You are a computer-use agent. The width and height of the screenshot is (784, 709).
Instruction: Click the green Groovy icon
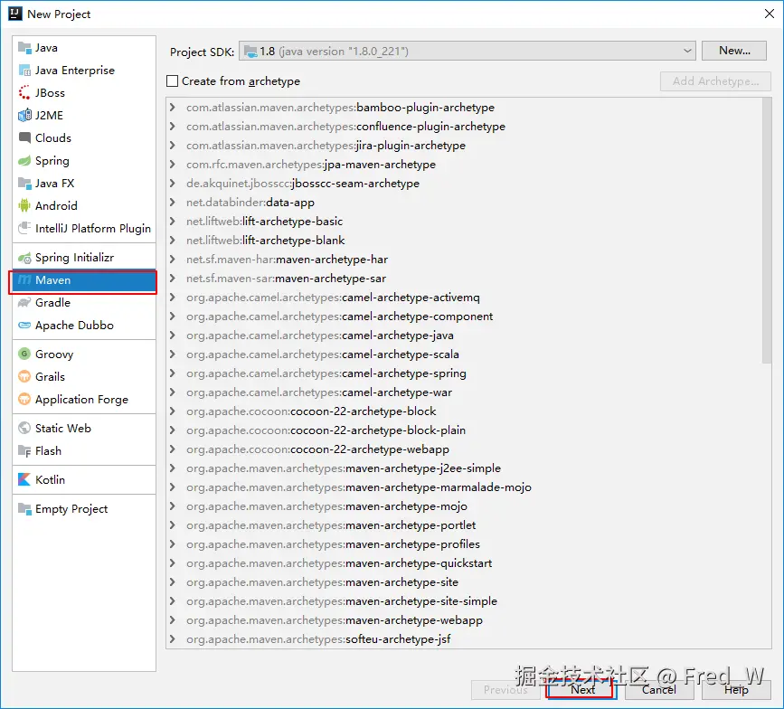pyautogui.click(x=24, y=354)
